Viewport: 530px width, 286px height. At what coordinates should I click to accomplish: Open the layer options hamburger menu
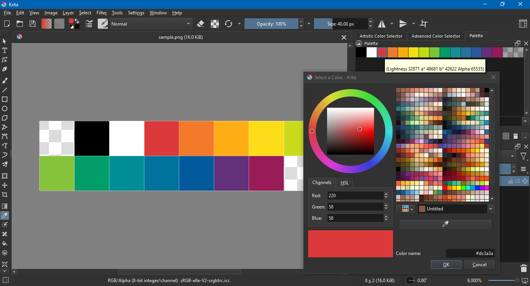pos(524,169)
